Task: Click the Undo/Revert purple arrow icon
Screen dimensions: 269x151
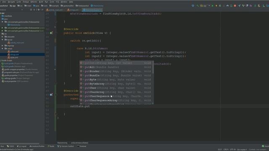Action: pos(251,5)
